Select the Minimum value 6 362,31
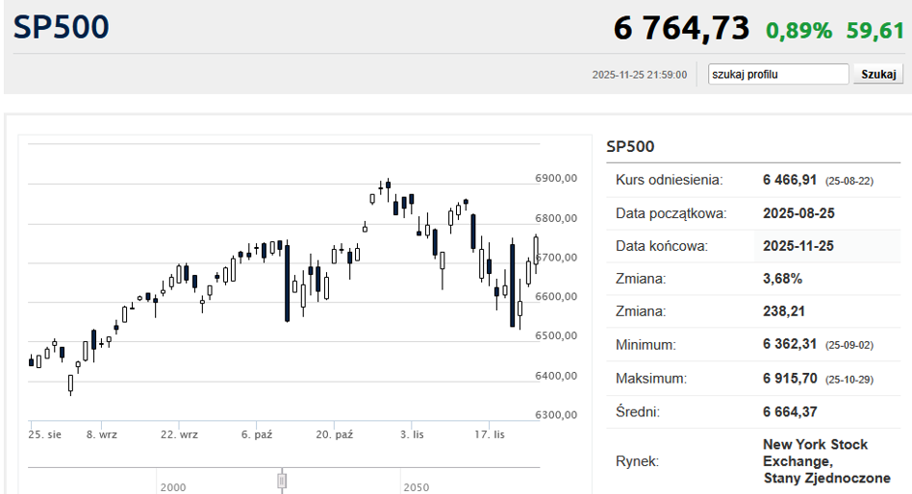 [x=789, y=345]
